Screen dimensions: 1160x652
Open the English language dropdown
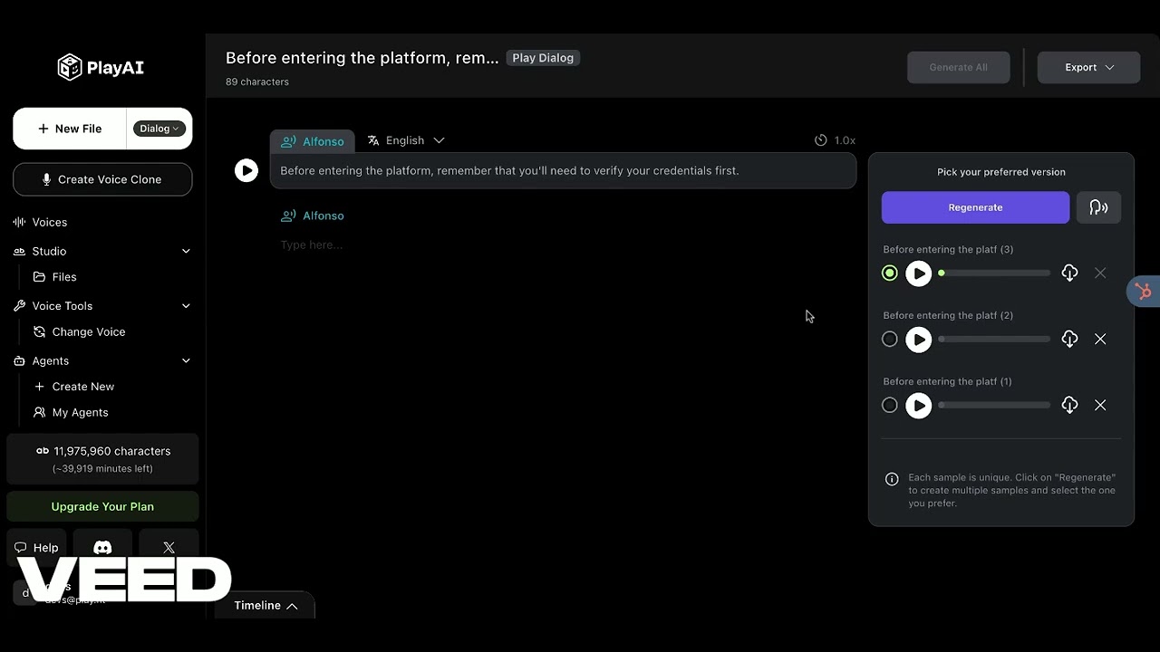click(x=405, y=140)
